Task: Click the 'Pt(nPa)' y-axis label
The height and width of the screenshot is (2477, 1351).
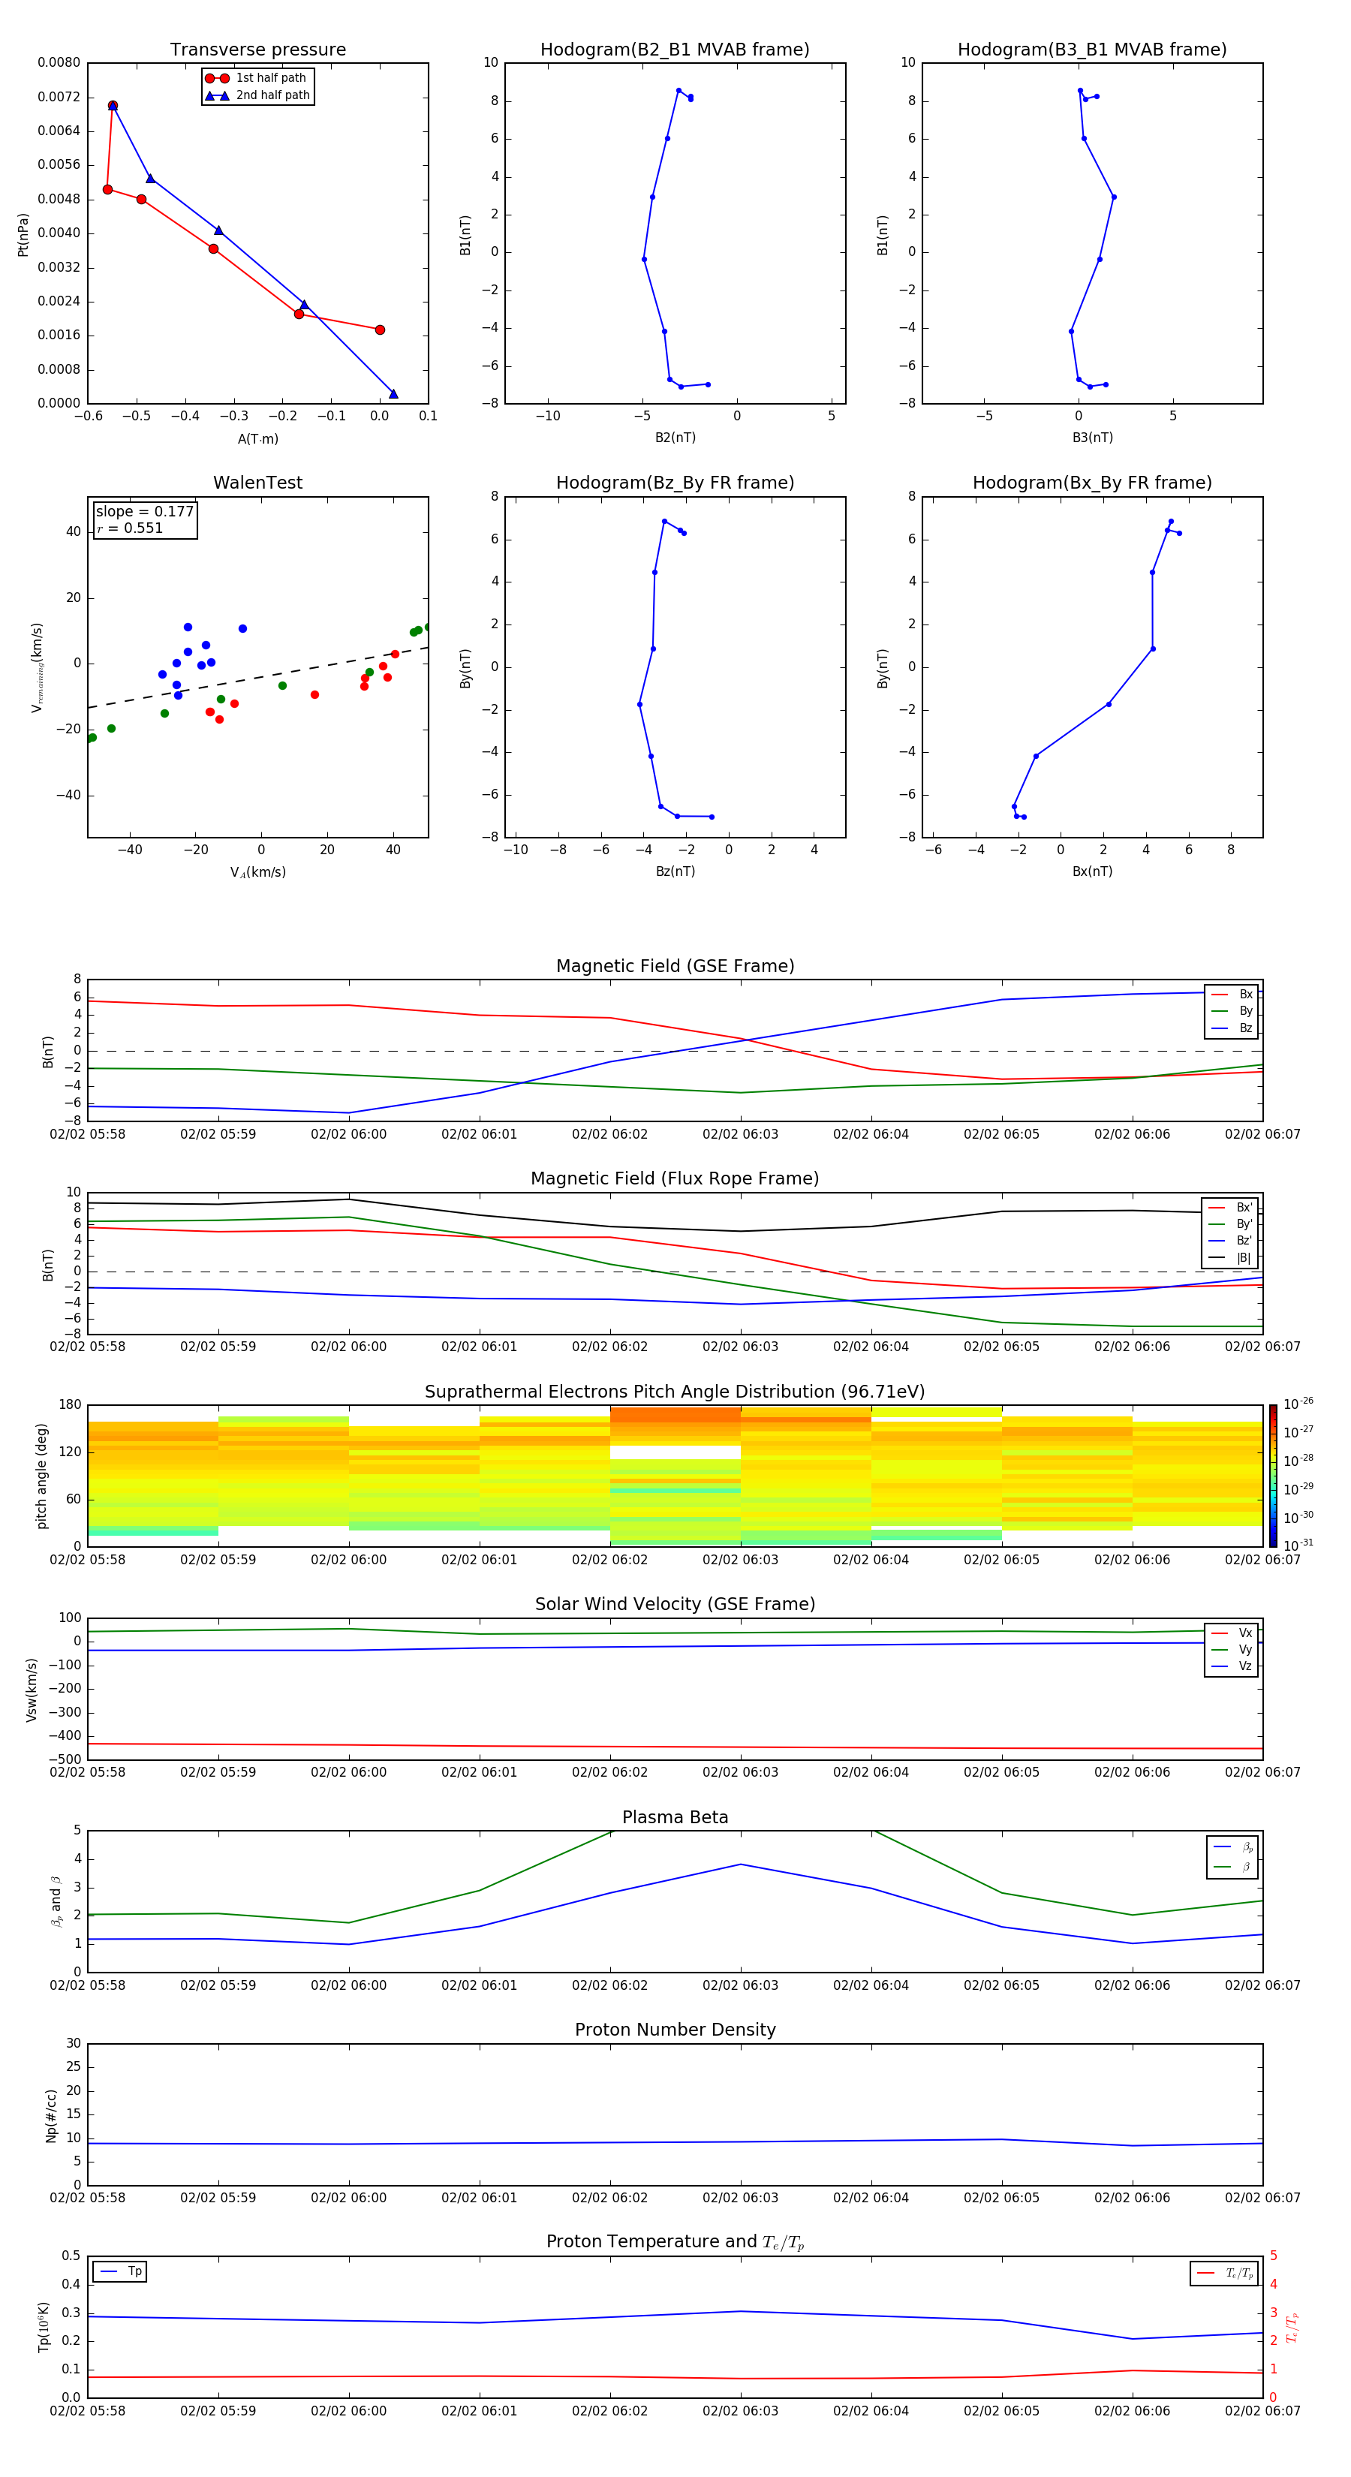Action: [x=23, y=233]
